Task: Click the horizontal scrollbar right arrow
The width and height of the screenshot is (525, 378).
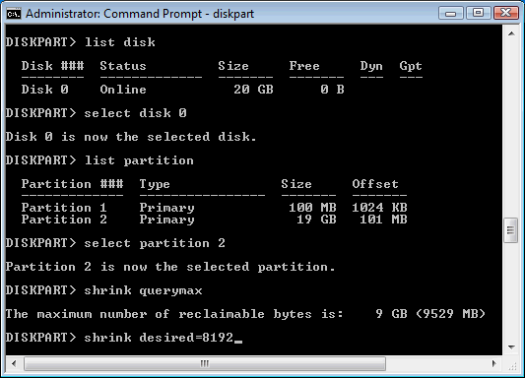Action: pyautogui.click(x=494, y=363)
